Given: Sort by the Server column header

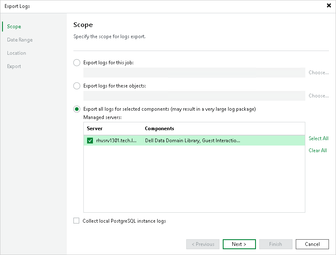Looking at the screenshot, I should click(95, 129).
